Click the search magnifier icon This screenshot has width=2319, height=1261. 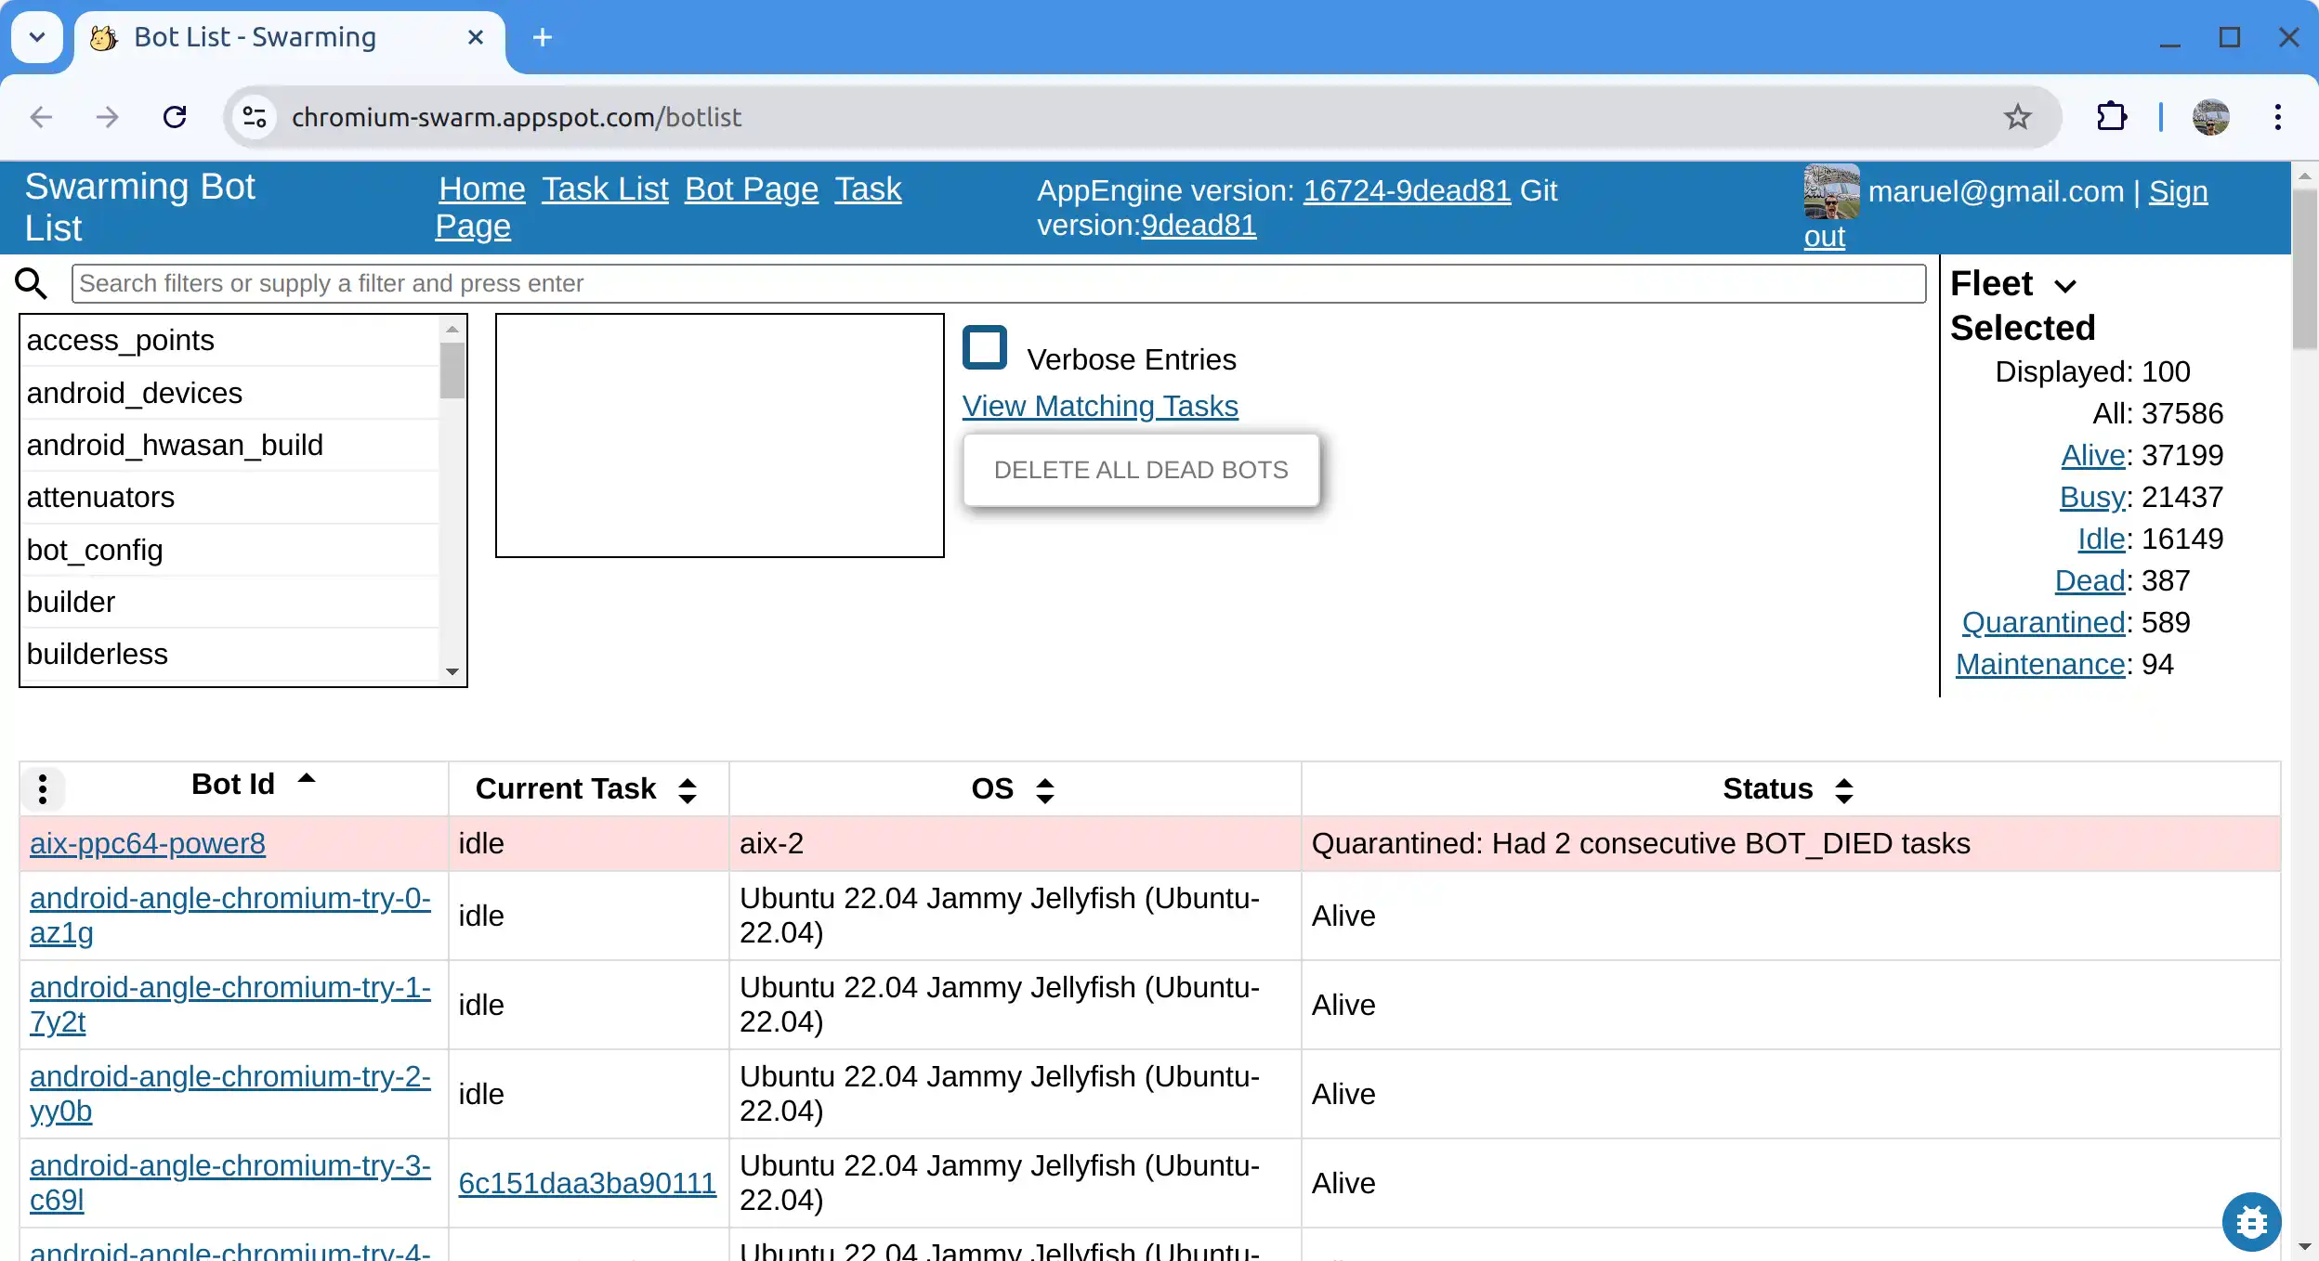coord(32,283)
